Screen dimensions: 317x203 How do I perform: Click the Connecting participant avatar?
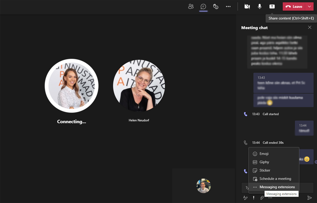click(72, 86)
